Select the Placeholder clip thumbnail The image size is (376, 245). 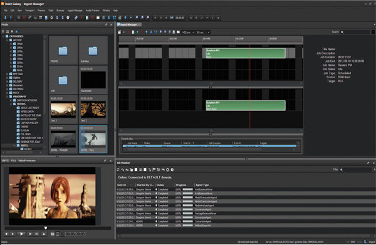(x=93, y=80)
